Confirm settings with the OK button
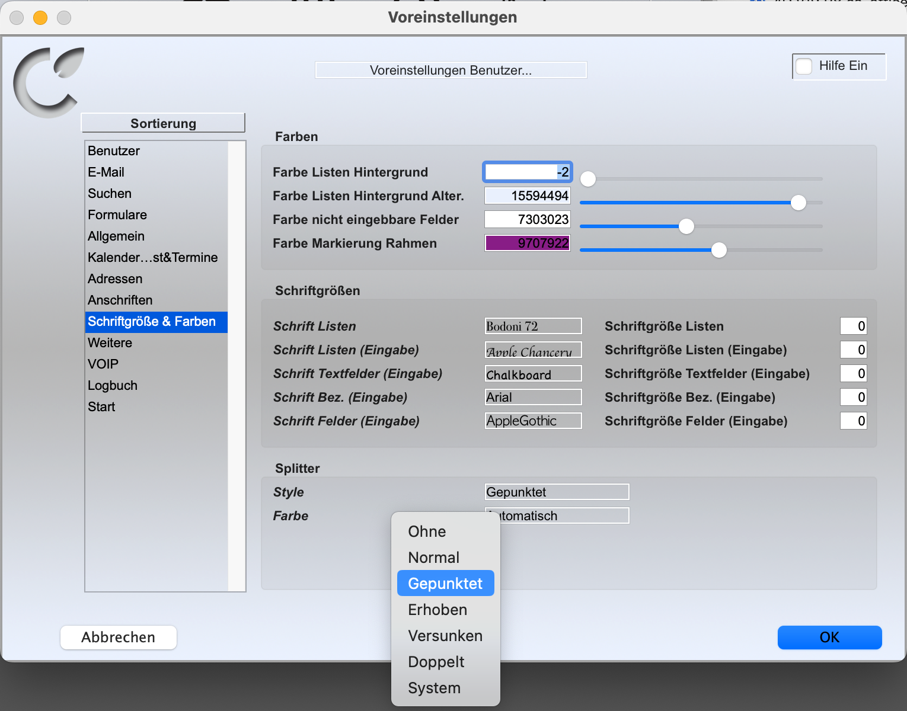907x711 pixels. click(829, 638)
